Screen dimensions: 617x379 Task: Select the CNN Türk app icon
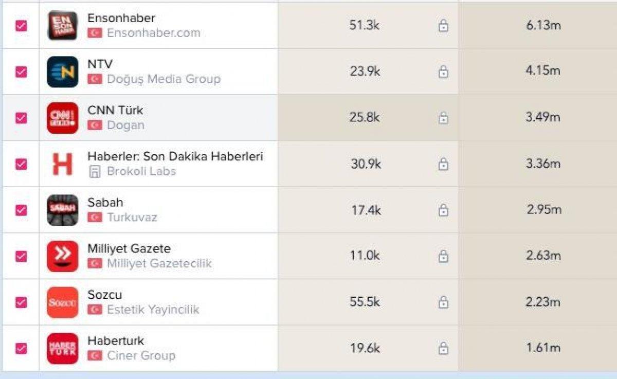click(62, 118)
